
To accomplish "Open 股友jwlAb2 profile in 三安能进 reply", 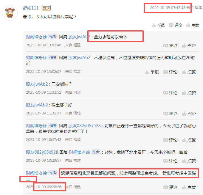I will [37, 84].
